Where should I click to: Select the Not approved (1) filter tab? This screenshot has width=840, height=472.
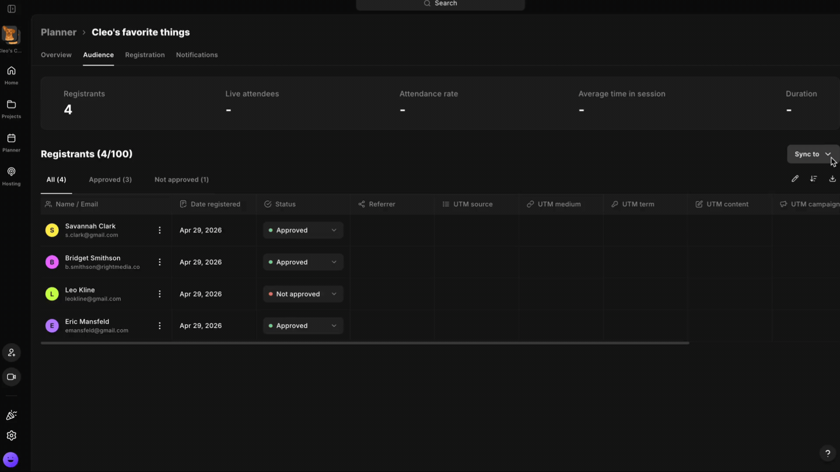(182, 180)
